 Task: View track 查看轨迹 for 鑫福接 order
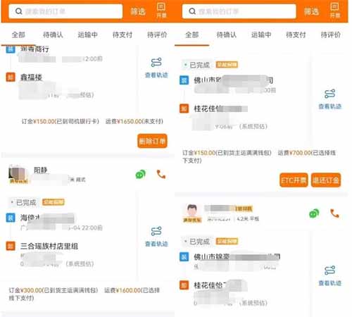point(156,68)
